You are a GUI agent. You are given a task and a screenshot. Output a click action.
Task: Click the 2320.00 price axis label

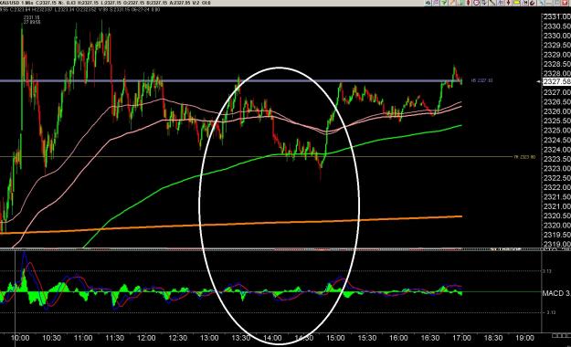tap(556, 225)
